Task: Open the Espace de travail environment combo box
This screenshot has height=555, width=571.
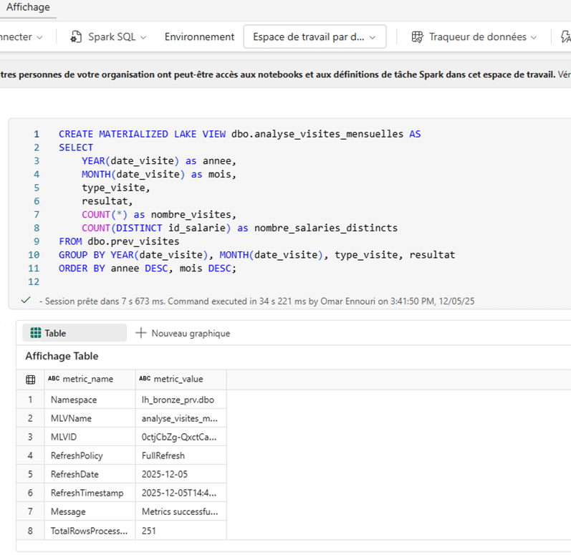Action: point(315,37)
